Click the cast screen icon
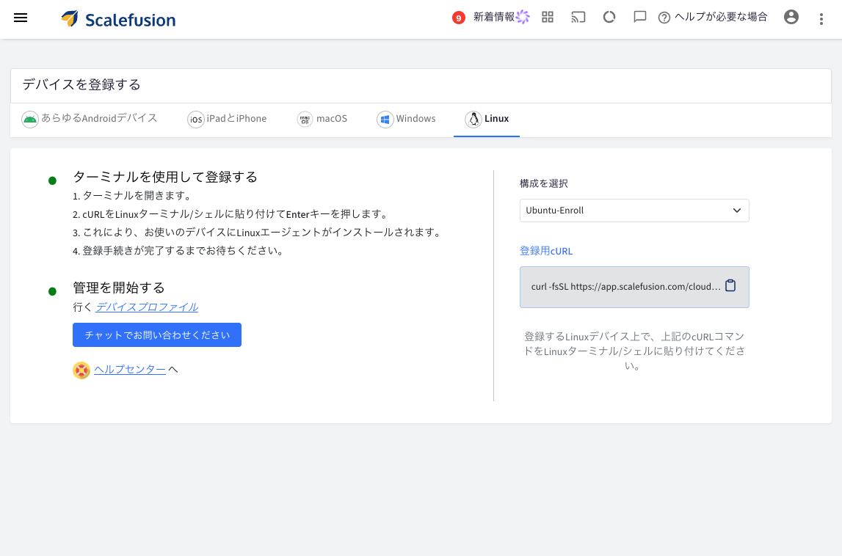This screenshot has height=556, width=842. tap(578, 17)
